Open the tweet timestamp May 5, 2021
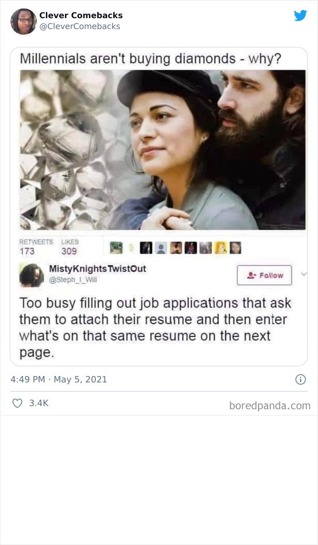The width and height of the screenshot is (318, 545). click(x=59, y=378)
